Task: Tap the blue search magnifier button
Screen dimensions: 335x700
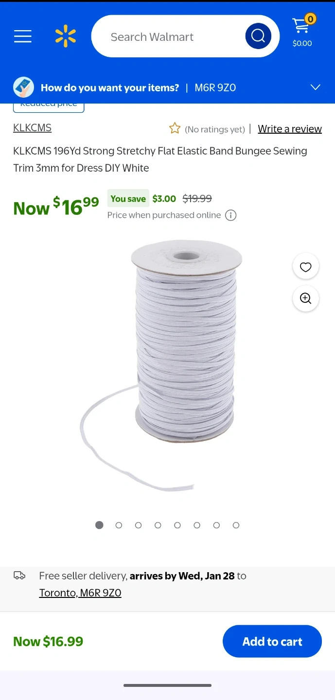Action: coord(258,36)
